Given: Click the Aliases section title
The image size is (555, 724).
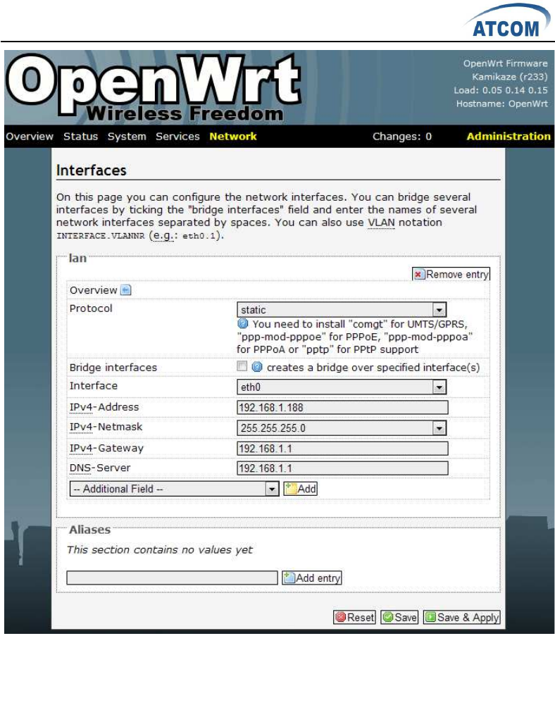Looking at the screenshot, I should coord(90,530).
